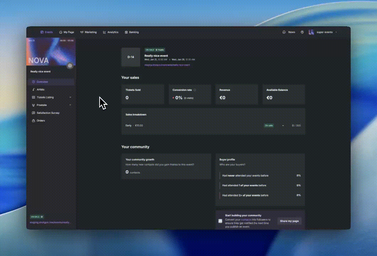Expand the Promote chevron
377x256 pixels.
[x=70, y=105]
